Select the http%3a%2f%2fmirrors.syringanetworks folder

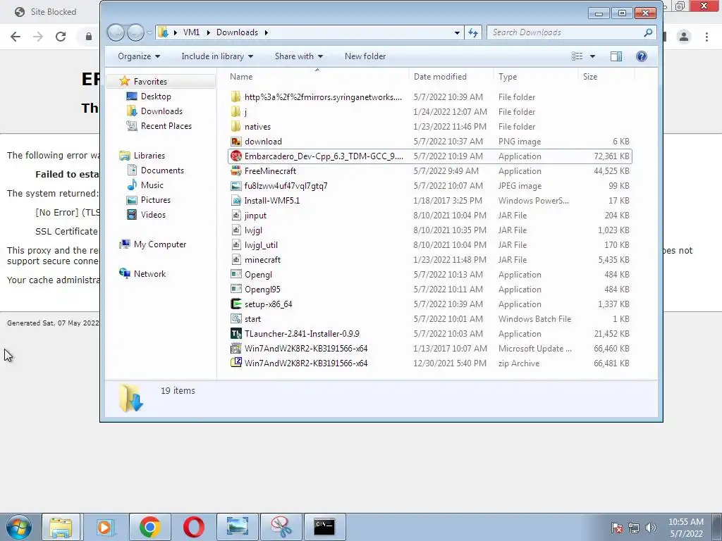point(323,97)
